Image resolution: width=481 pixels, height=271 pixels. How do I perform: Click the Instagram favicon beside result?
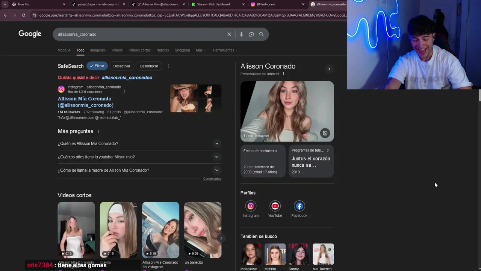point(61,89)
